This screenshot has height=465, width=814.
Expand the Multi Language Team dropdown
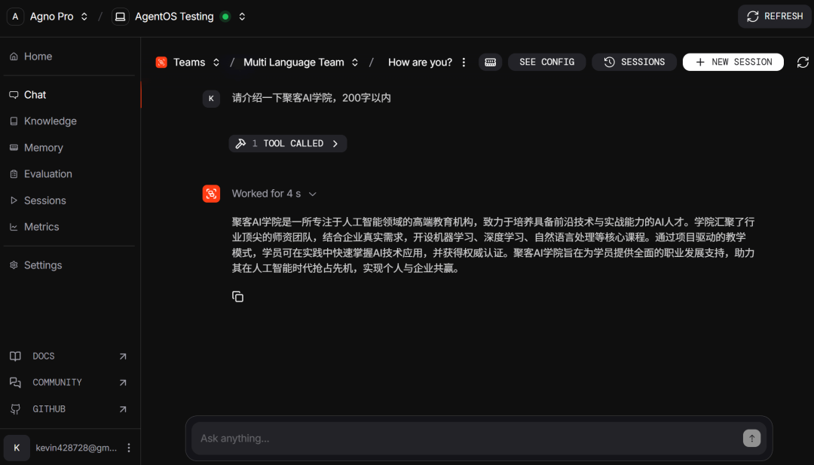pos(354,62)
